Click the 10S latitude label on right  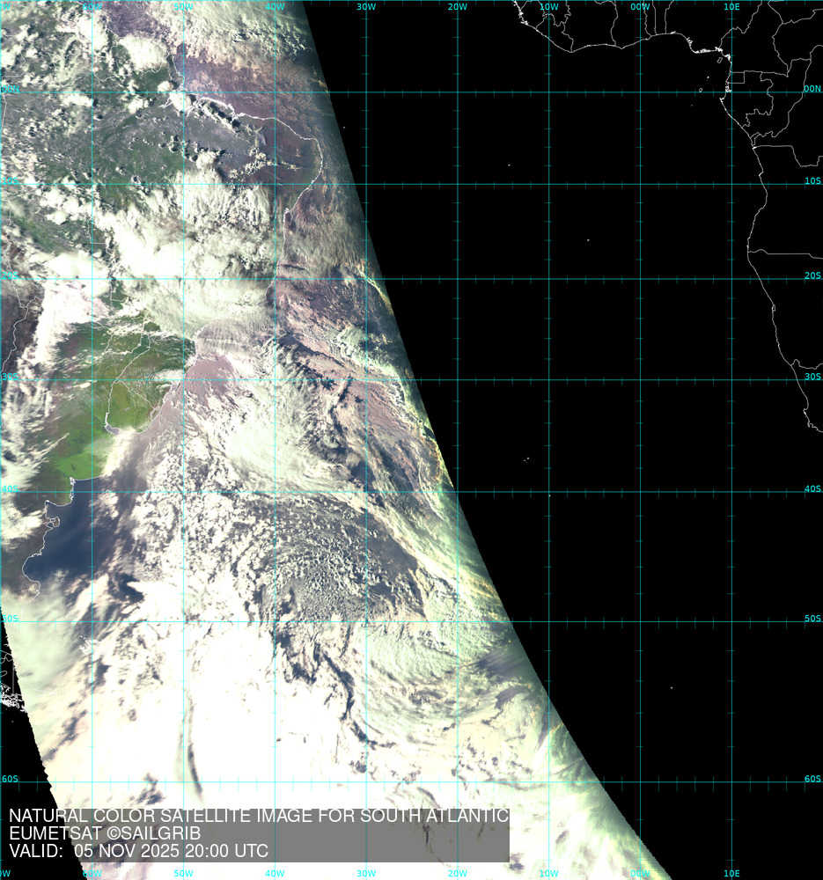point(812,181)
